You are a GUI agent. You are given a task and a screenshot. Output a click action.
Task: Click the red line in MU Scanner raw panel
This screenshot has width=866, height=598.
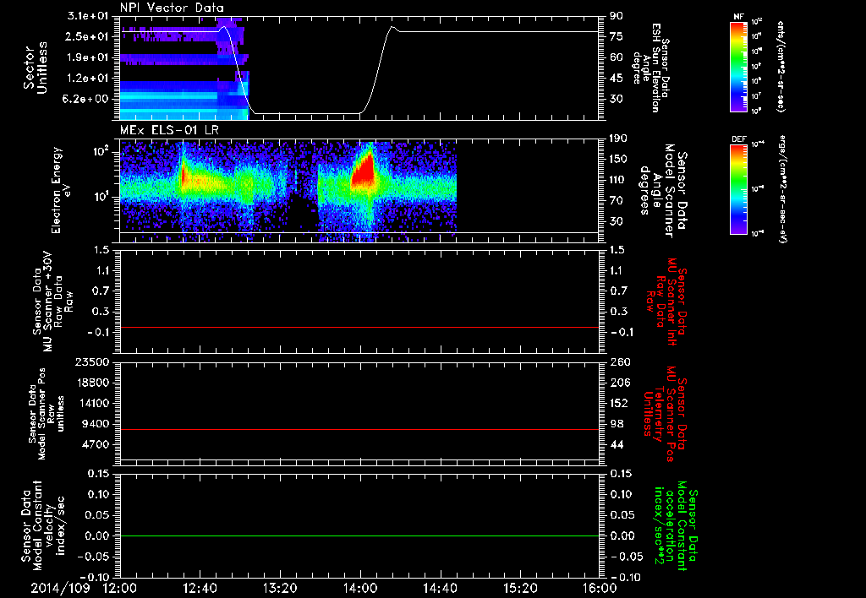[x=359, y=327]
